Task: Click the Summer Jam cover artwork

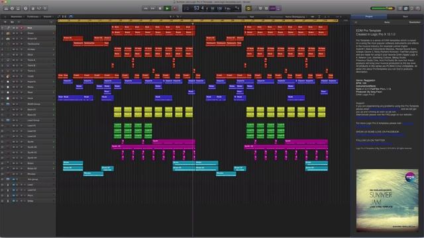Action: tap(387, 200)
